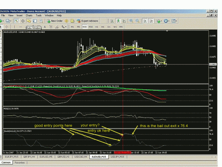Toggle the Terminal window icon
This screenshot has width=222, height=167.
coord(35,21)
